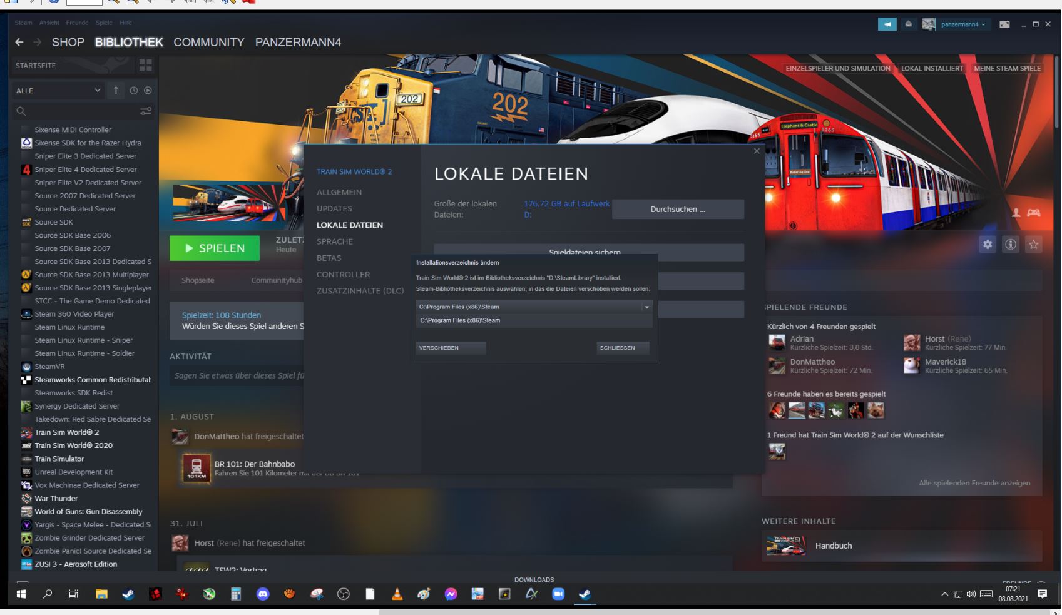Image resolution: width=1062 pixels, height=615 pixels.
Task: Open the Hilfe menu
Action: (126, 23)
